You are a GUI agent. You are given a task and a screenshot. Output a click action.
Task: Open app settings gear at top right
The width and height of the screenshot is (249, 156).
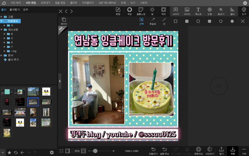[245, 3]
